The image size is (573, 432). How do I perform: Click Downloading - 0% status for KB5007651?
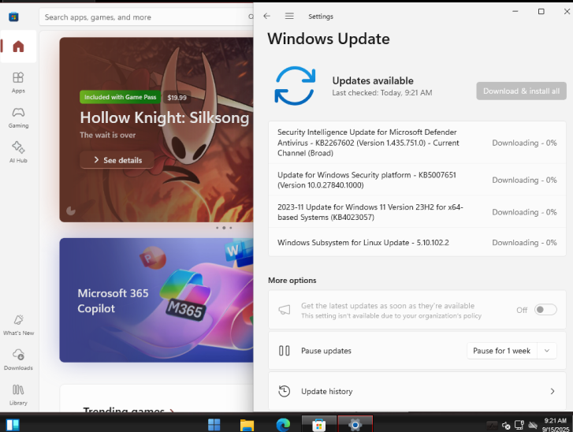pyautogui.click(x=524, y=181)
